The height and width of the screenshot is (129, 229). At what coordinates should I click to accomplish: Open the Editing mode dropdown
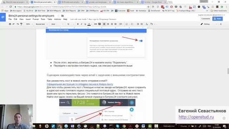tap(209, 24)
